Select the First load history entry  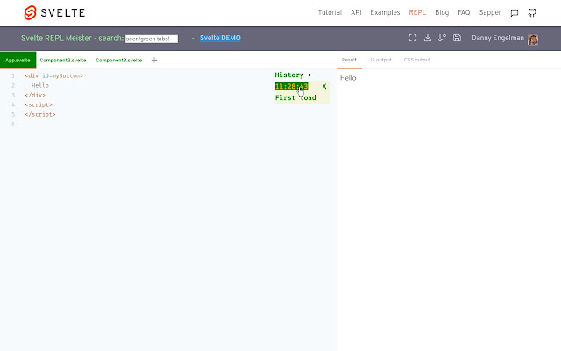click(295, 97)
